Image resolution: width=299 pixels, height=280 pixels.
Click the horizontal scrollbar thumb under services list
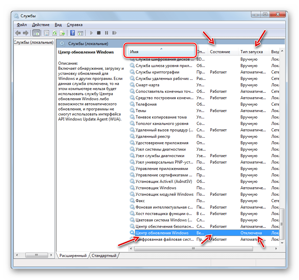coord(193,249)
